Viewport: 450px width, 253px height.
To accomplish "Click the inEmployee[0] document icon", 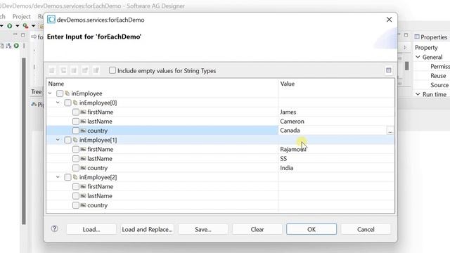I will (x=75, y=103).
